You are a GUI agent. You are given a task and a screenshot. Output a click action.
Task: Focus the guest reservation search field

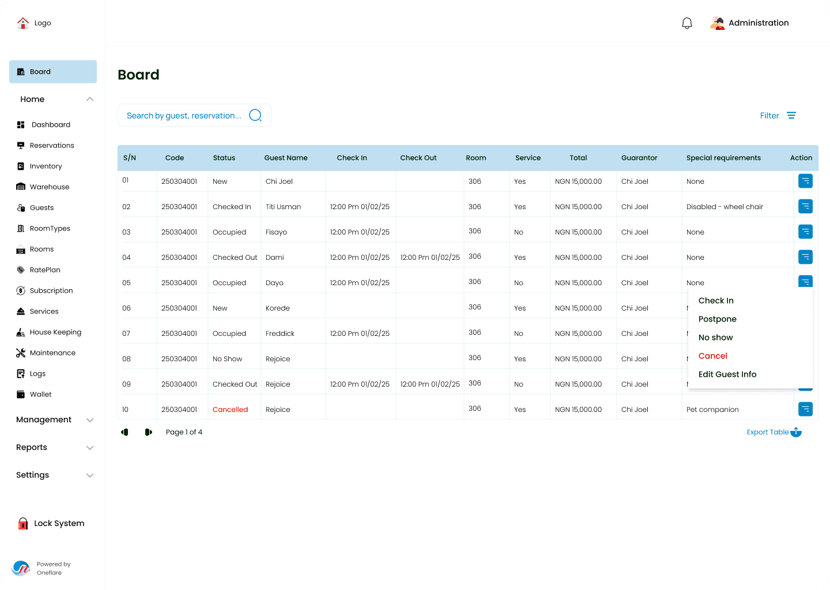pos(194,115)
